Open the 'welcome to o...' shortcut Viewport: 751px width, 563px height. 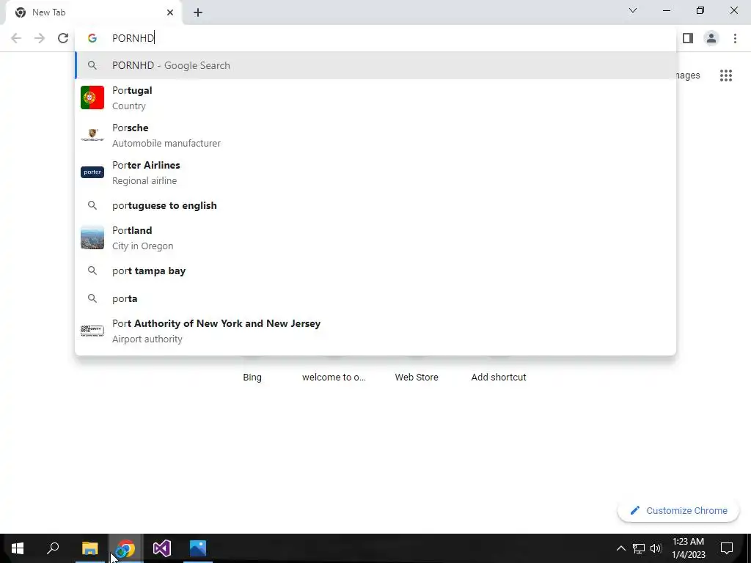tap(334, 378)
